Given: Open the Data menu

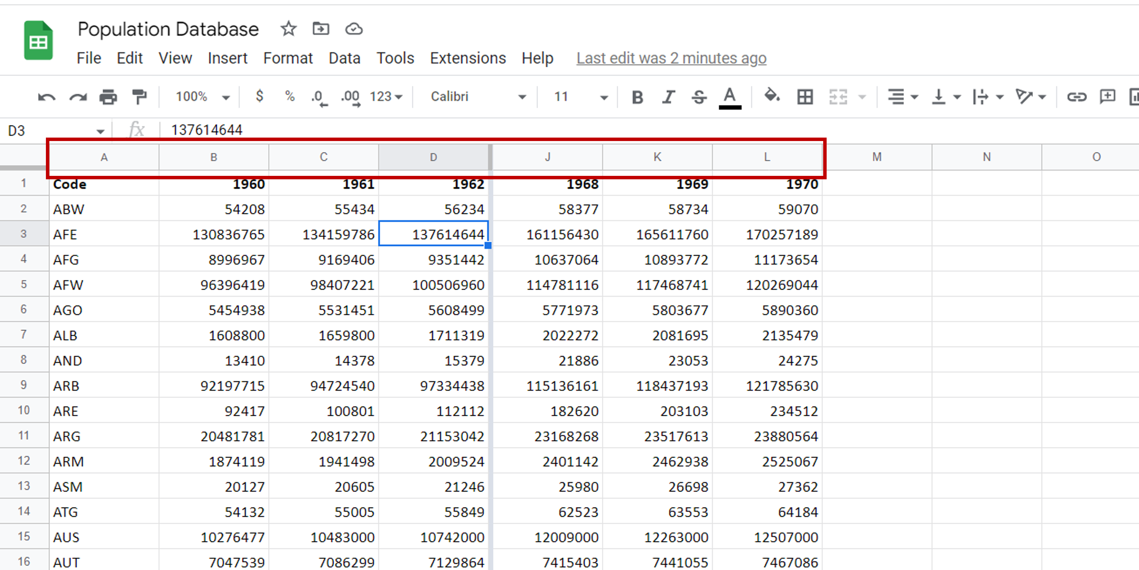Looking at the screenshot, I should coord(344,58).
